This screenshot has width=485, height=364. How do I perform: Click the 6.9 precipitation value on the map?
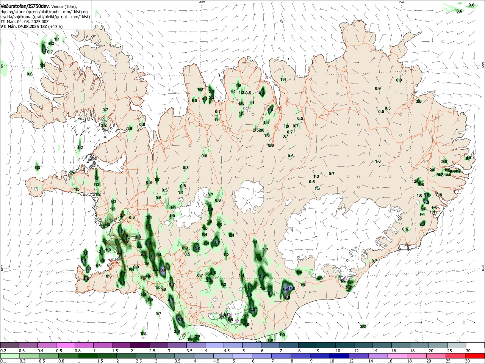coord(285,289)
